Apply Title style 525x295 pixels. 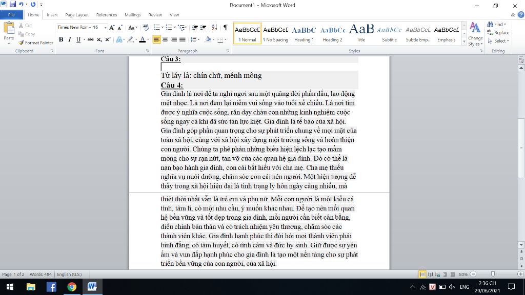[361, 33]
